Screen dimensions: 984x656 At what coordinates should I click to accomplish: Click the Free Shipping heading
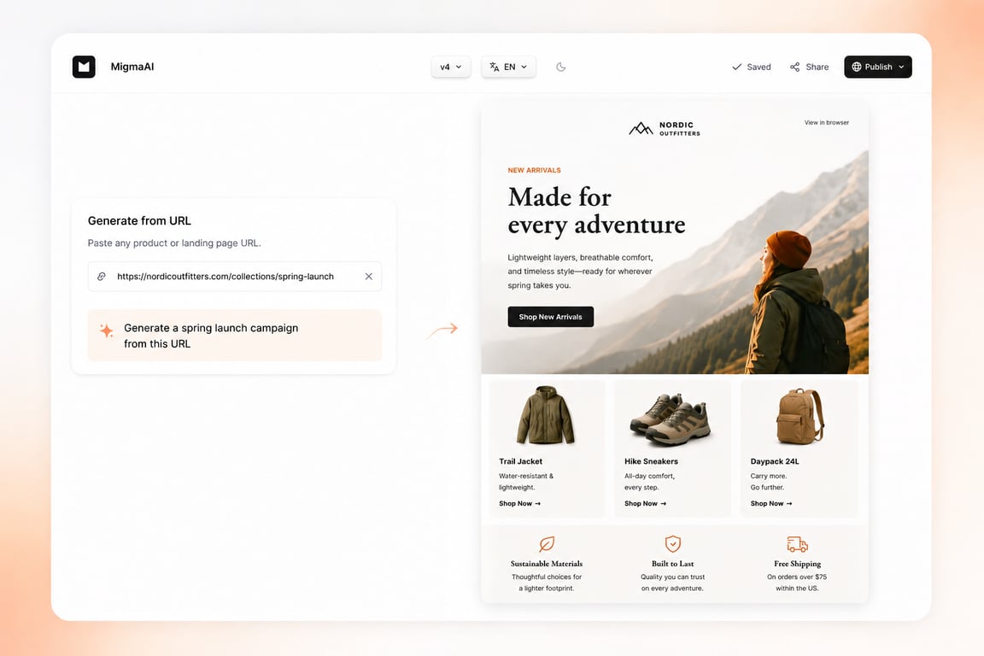[797, 564]
